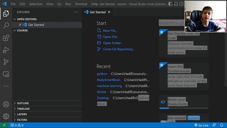Open recent folder python

click(x=102, y=74)
